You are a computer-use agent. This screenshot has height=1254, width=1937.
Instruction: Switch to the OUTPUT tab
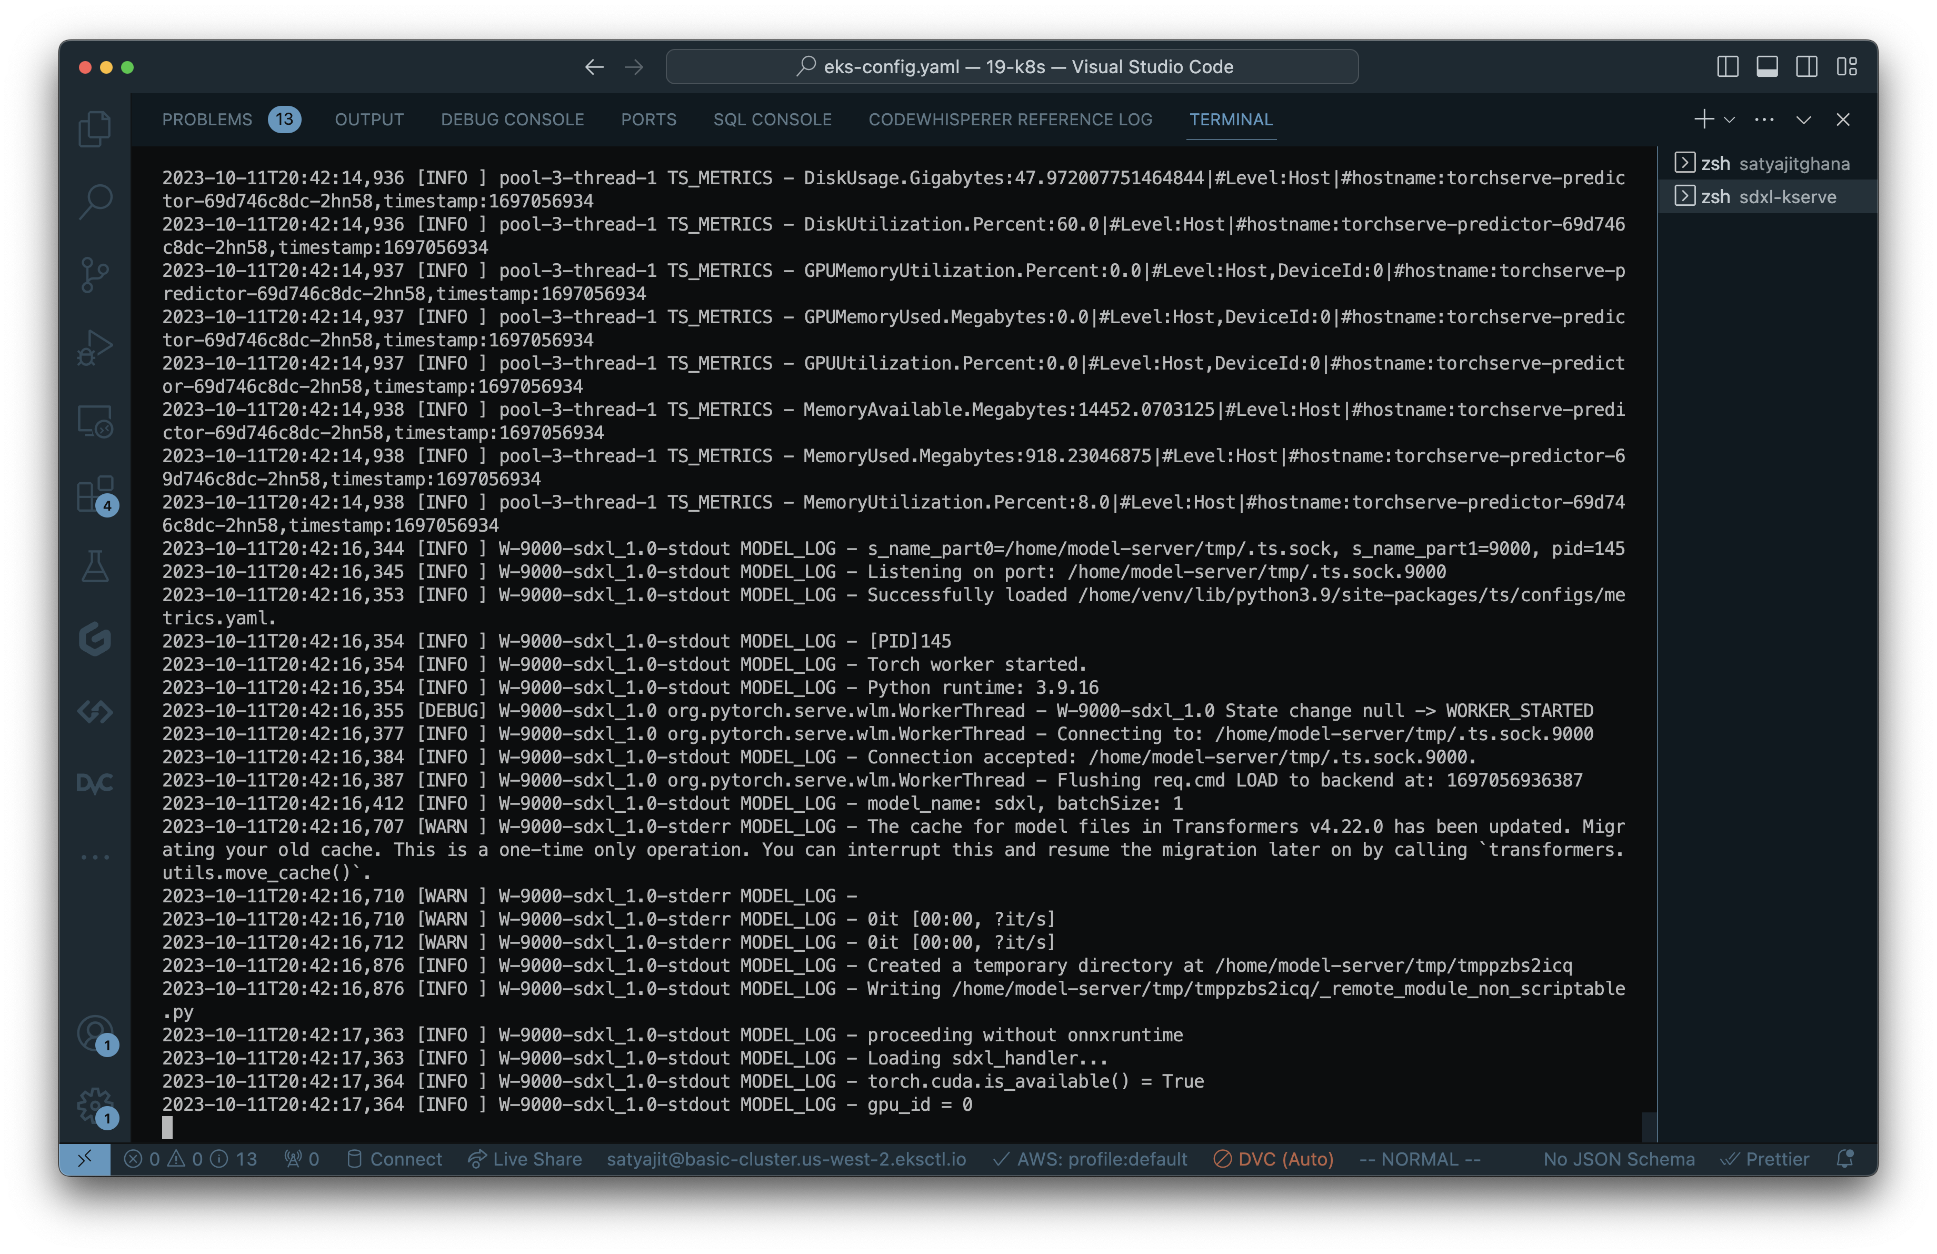(368, 120)
